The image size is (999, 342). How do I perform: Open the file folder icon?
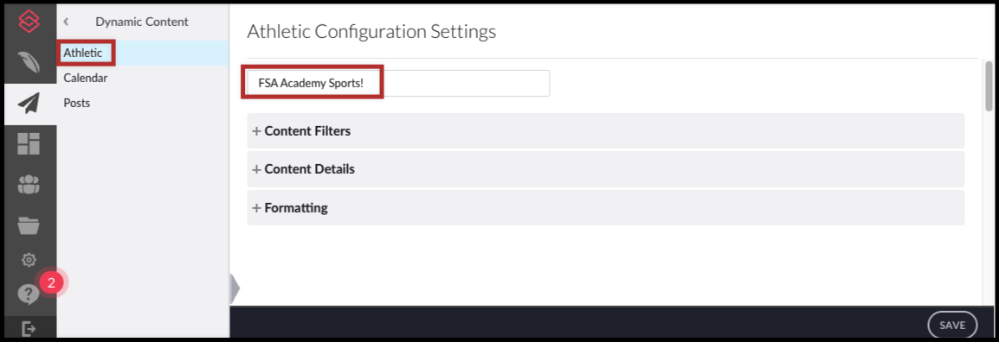(x=29, y=225)
